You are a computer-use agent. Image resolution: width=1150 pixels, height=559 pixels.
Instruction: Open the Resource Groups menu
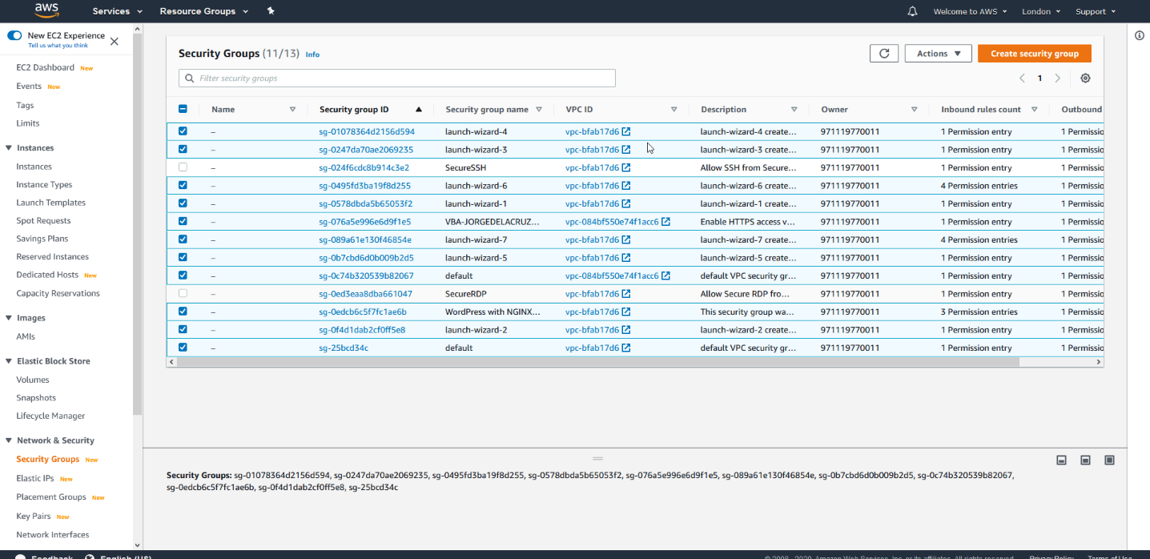pos(204,11)
